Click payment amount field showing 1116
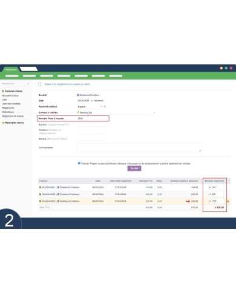Image resolution: width=236 pixels, height=294 pixels. click(217, 201)
